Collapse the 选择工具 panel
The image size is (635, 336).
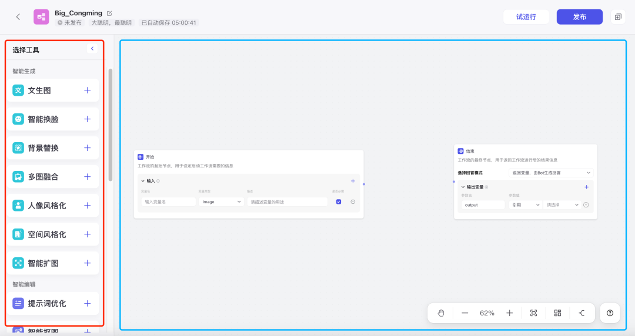click(92, 49)
